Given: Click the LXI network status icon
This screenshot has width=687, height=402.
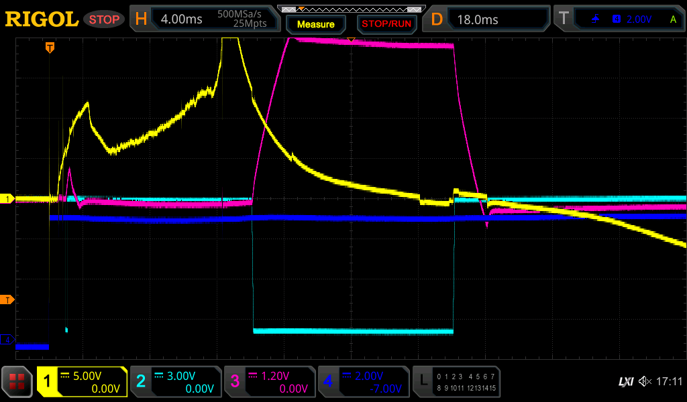Looking at the screenshot, I should coord(625,382).
